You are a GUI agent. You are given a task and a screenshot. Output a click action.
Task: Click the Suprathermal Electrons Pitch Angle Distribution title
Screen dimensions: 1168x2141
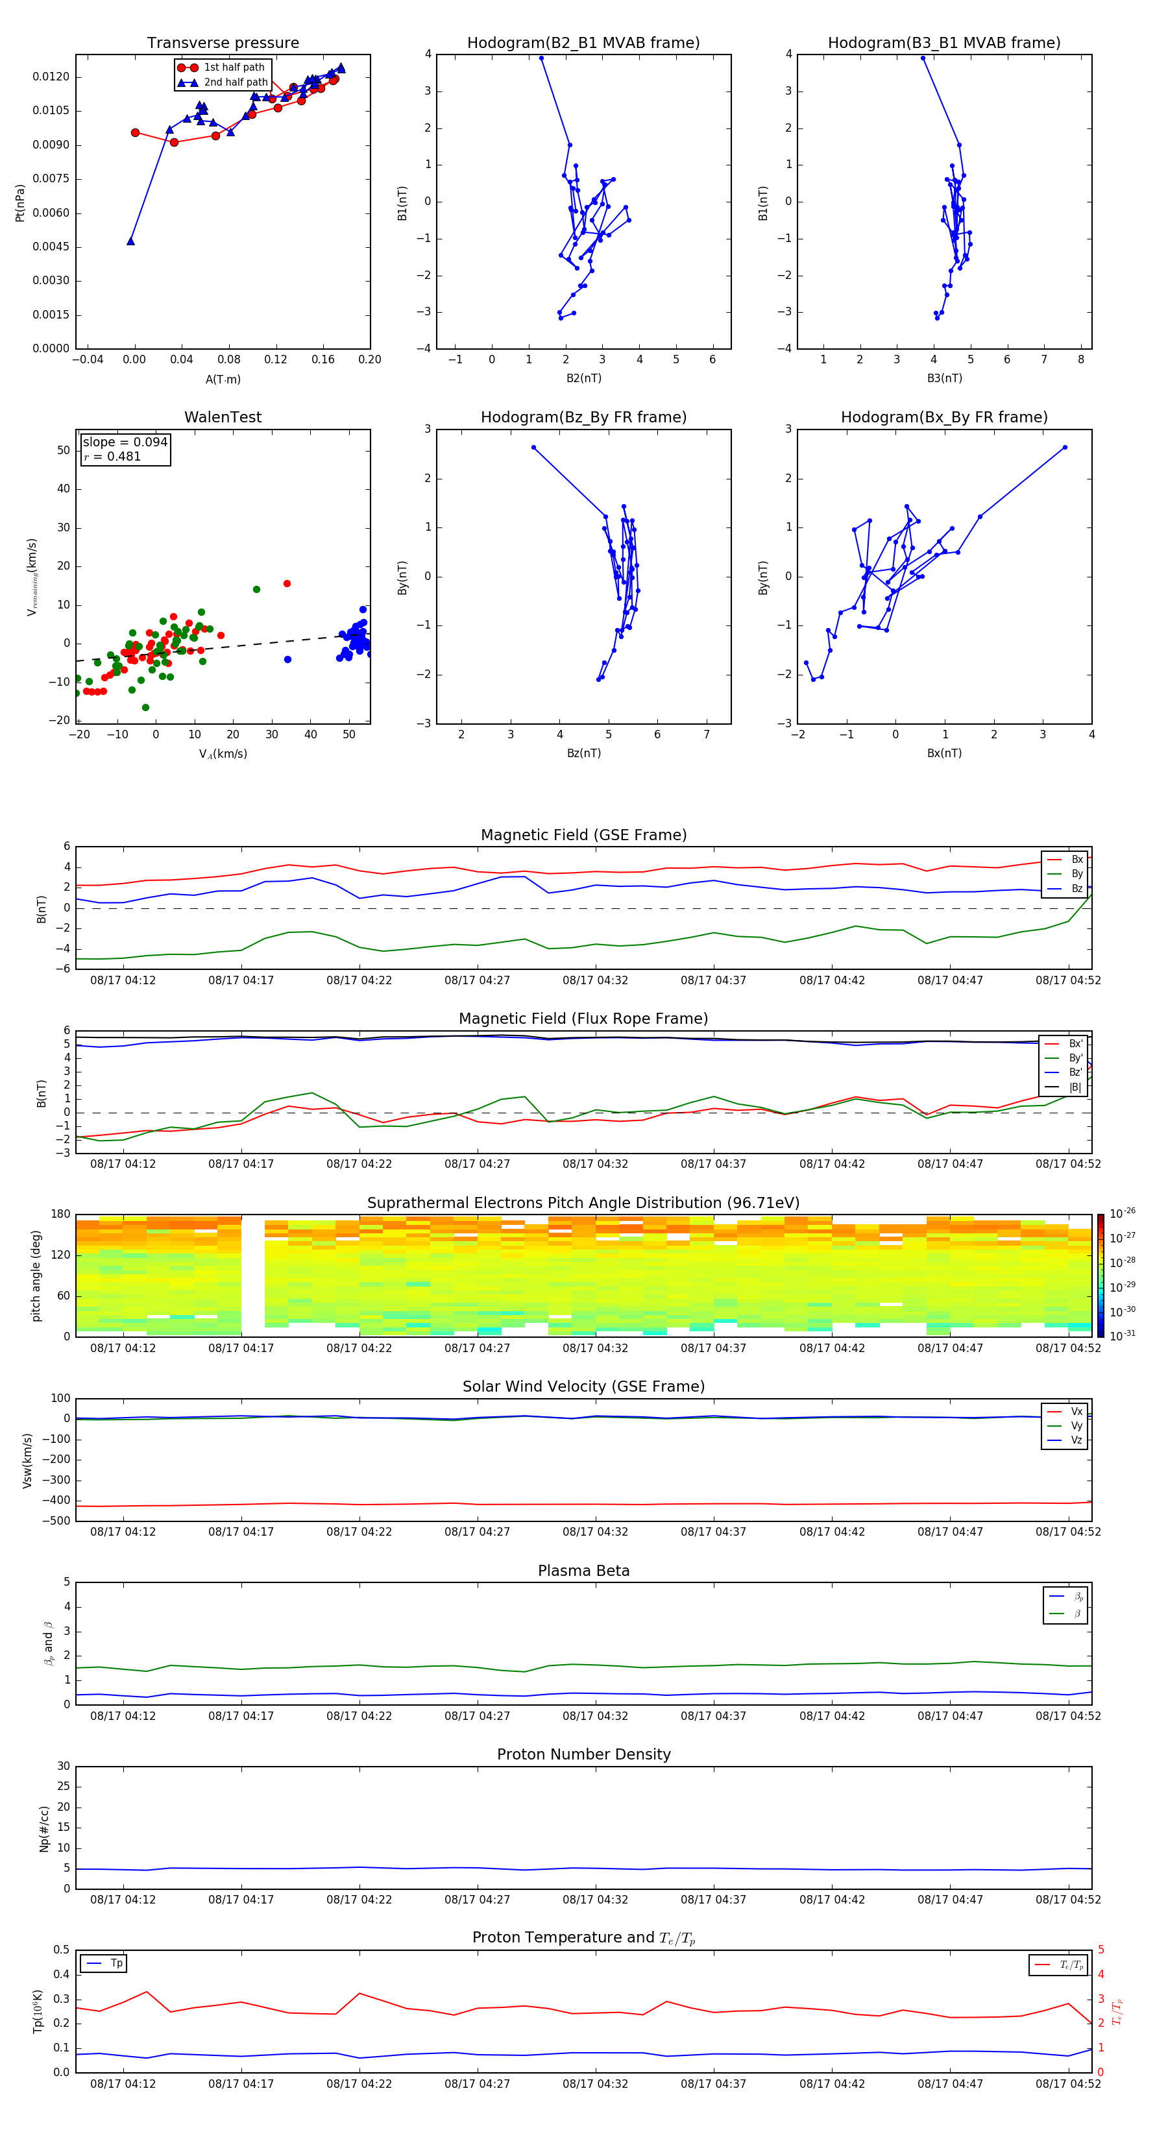pos(583,1204)
